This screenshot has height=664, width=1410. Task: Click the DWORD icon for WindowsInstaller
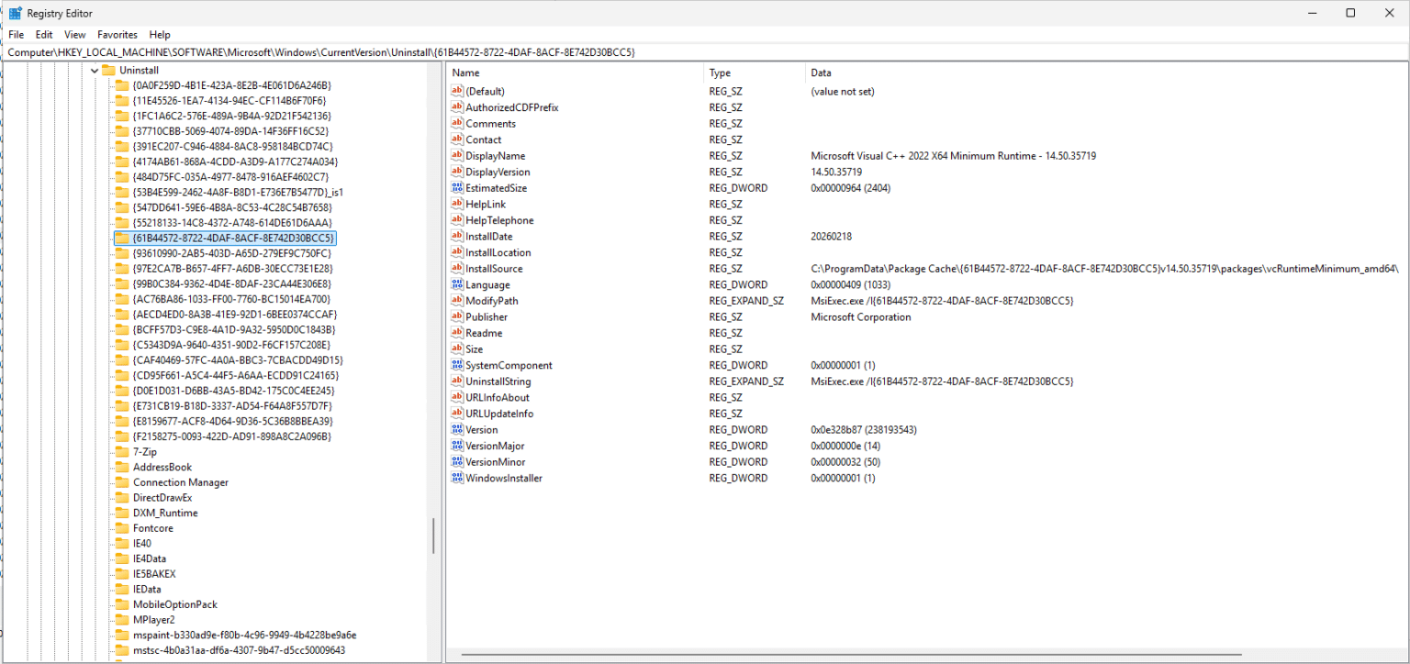pos(457,478)
